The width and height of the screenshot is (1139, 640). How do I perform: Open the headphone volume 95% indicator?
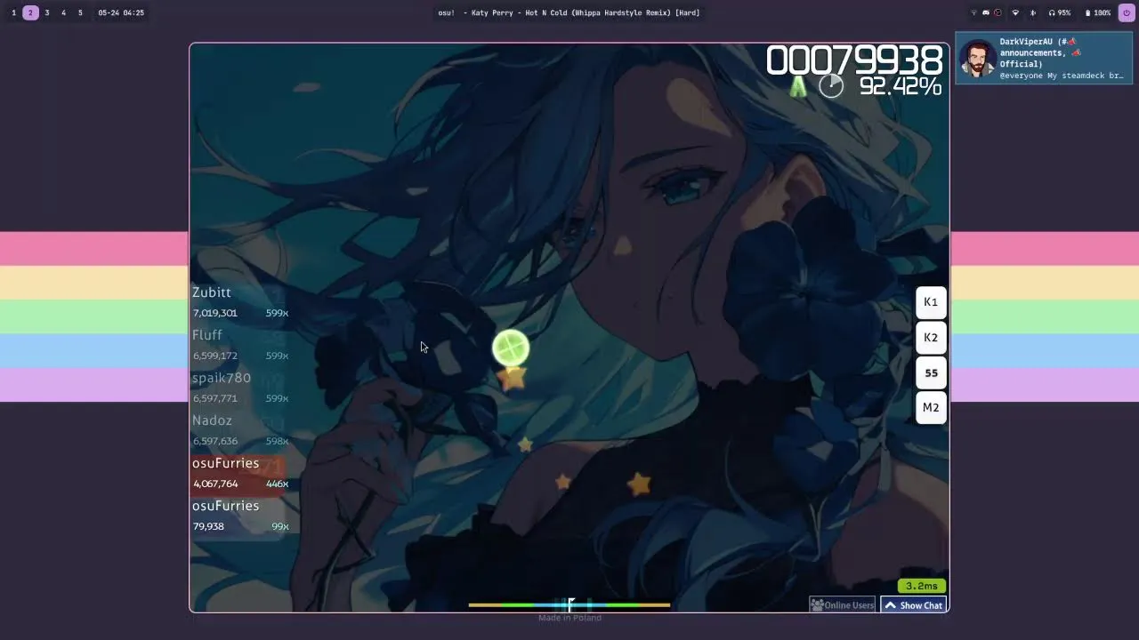tap(1059, 13)
